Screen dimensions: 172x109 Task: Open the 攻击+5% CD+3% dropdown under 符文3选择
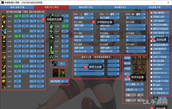pos(84,51)
